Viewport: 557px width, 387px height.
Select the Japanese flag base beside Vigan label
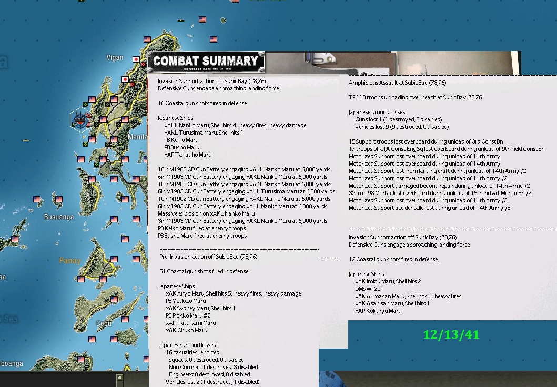click(136, 59)
